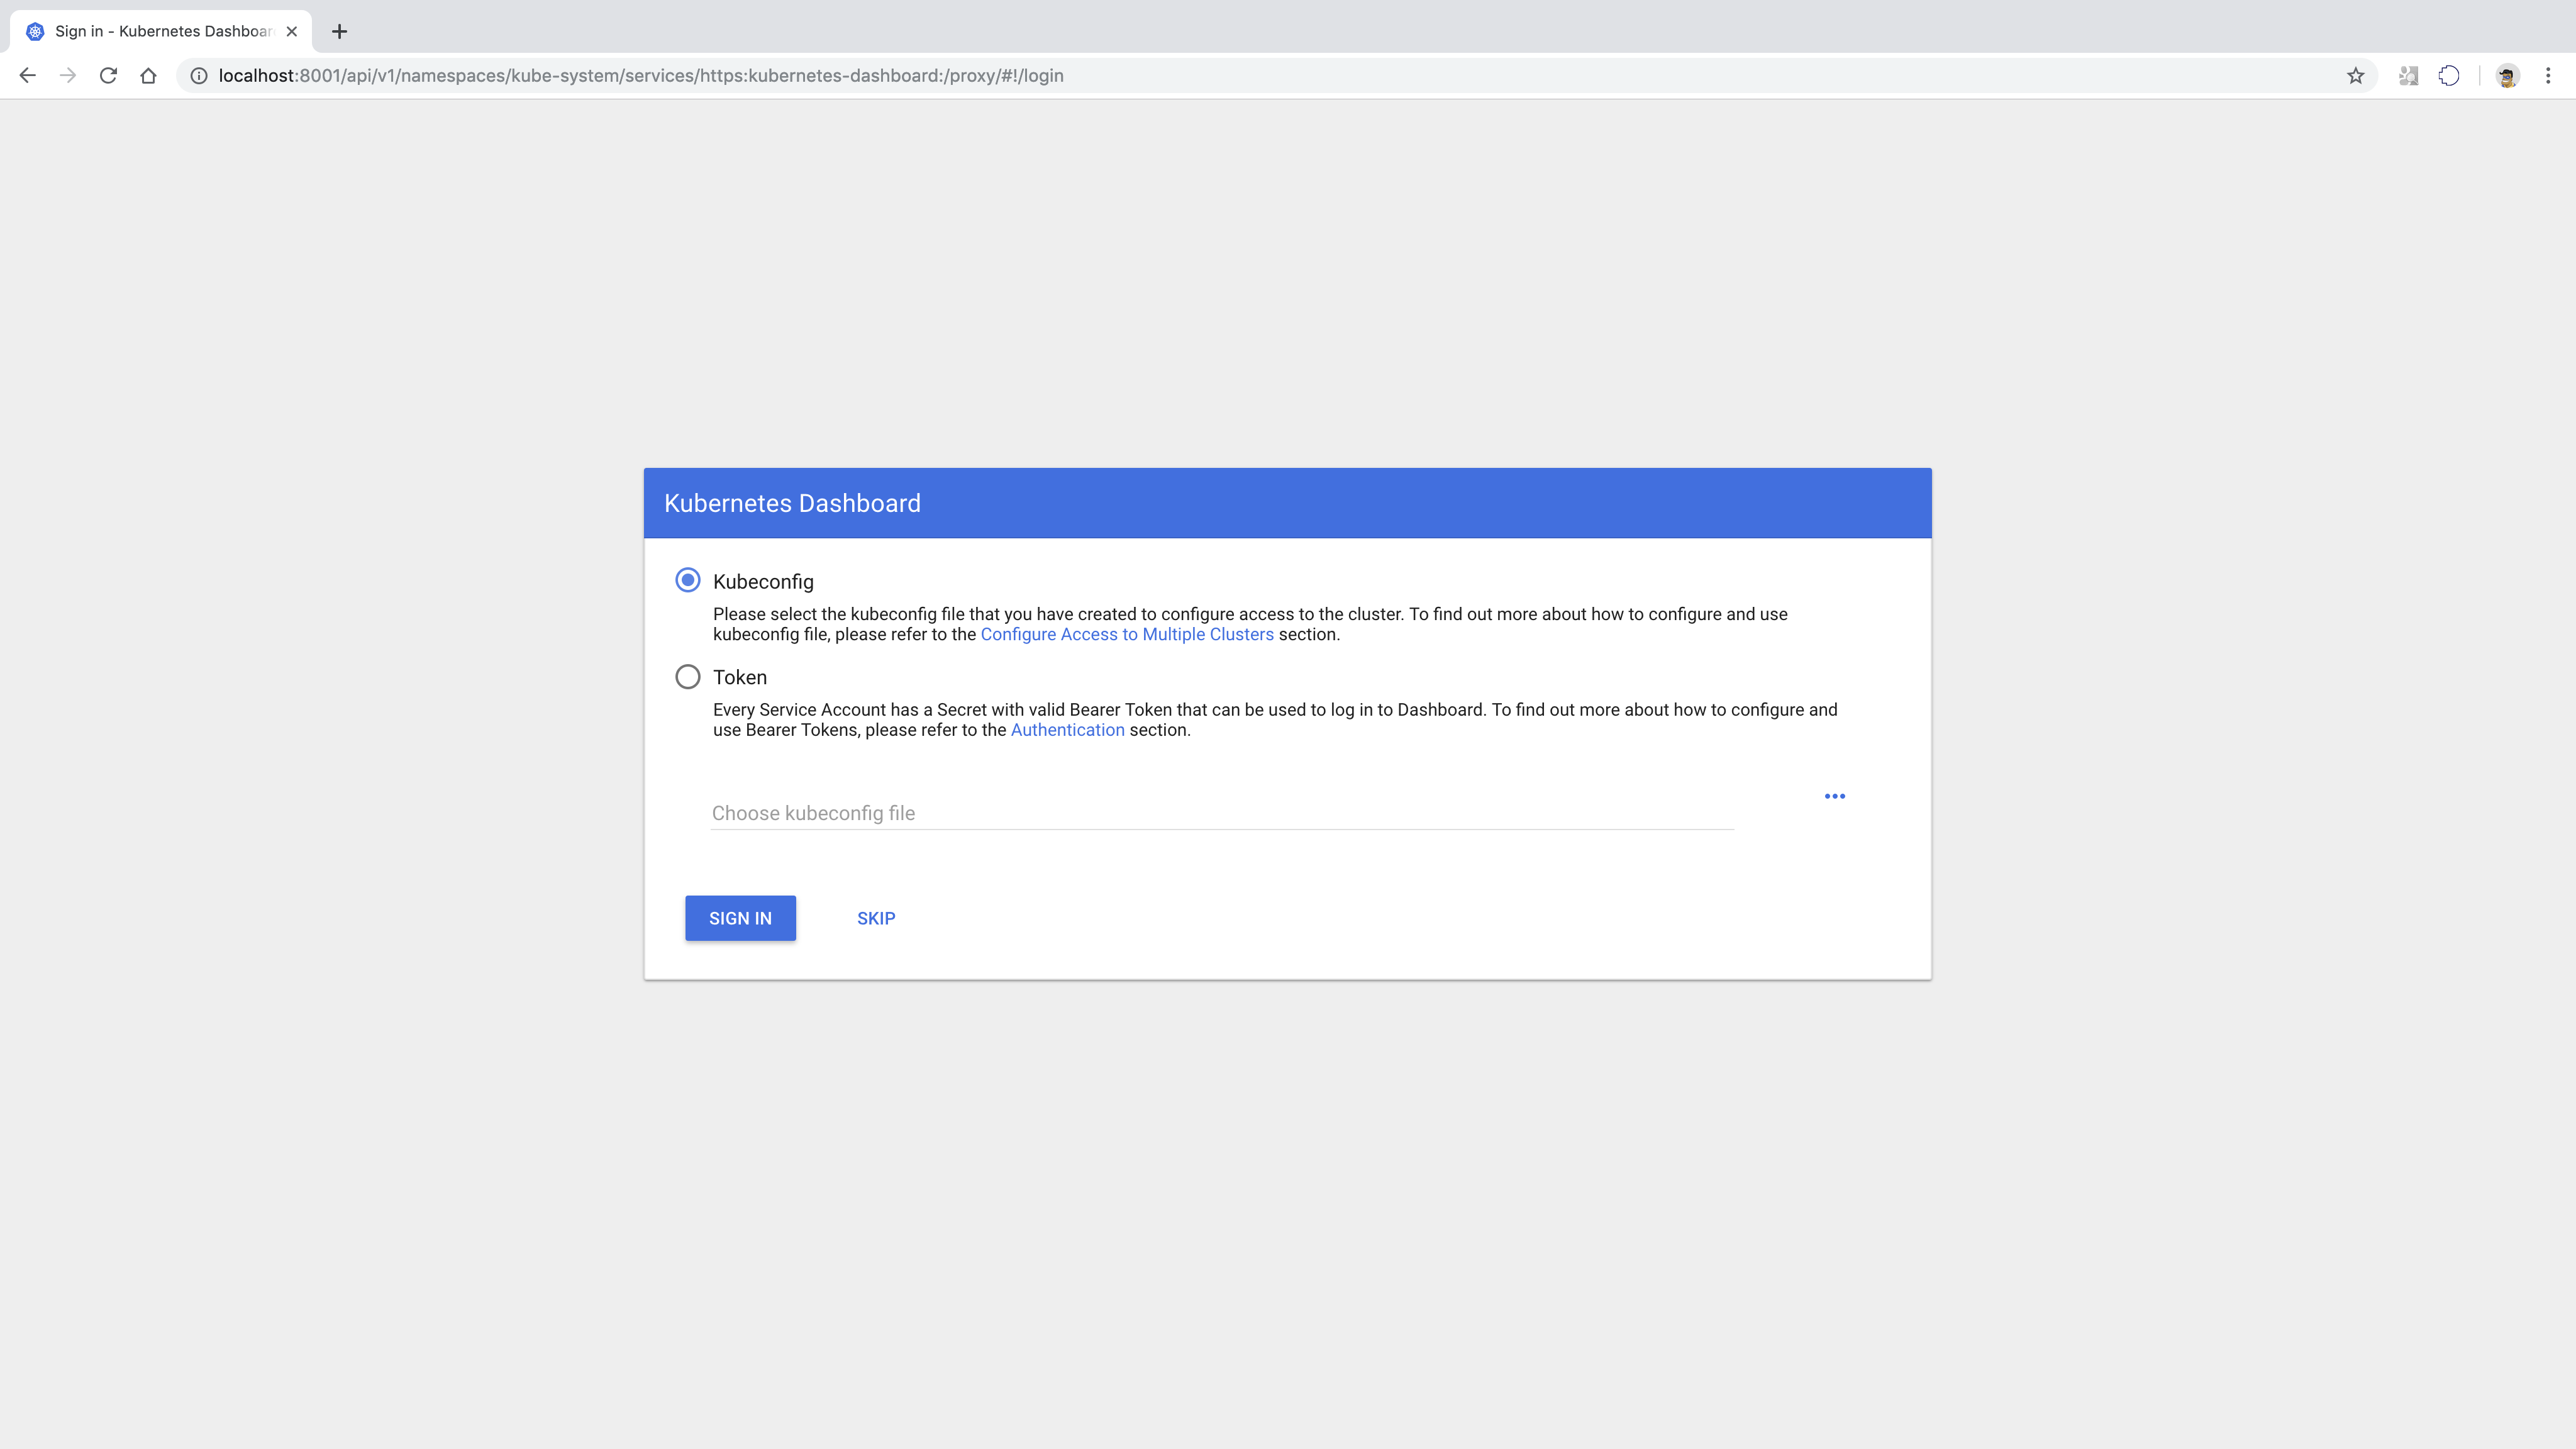Click the browser forward arrow
Image resolution: width=2576 pixels, height=1449 pixels.
(x=68, y=76)
